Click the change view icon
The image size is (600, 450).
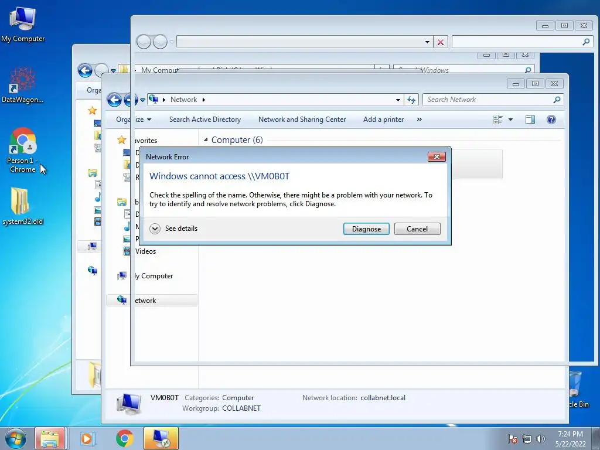498,120
